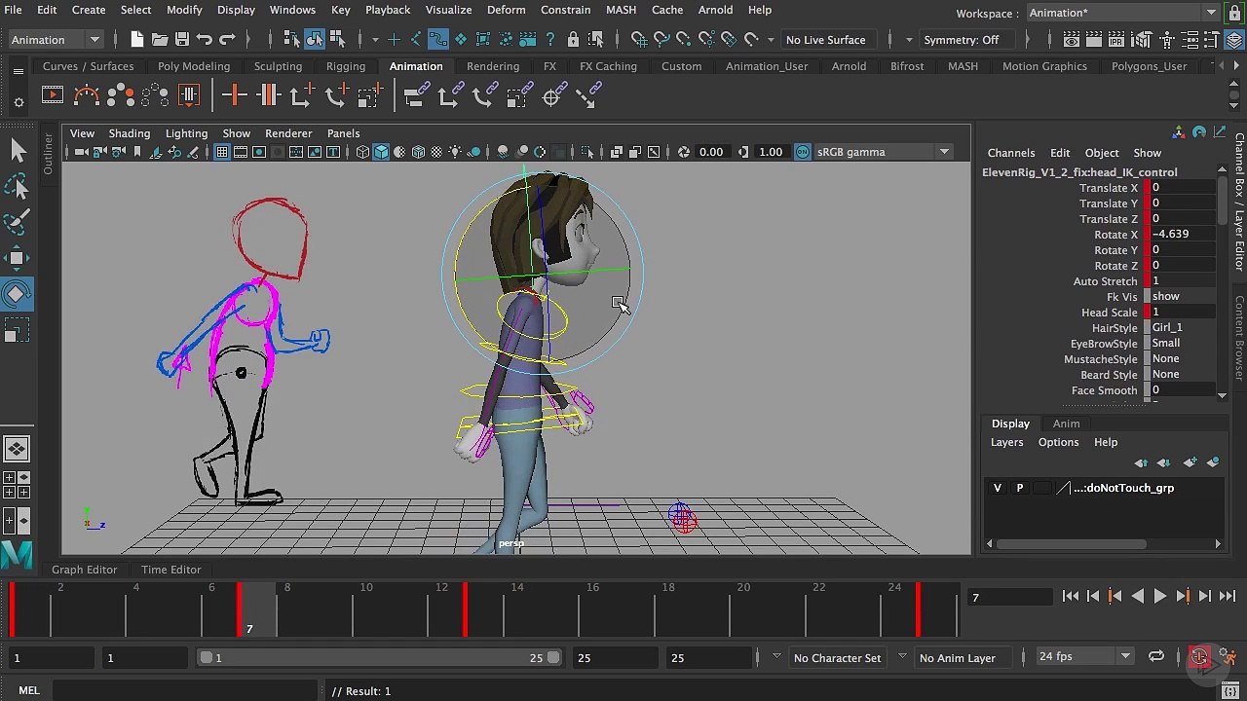Open the shelf tab menu hamburger

19,72
